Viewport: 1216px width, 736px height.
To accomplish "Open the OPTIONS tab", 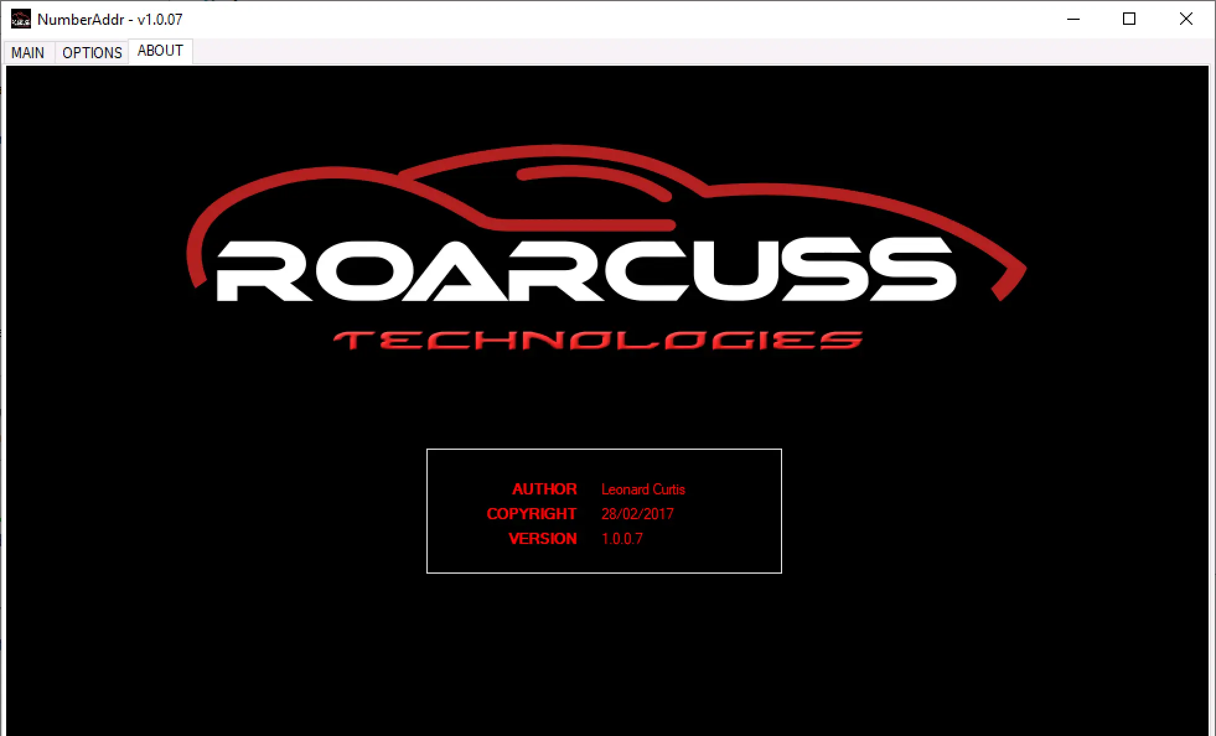I will click(92, 53).
